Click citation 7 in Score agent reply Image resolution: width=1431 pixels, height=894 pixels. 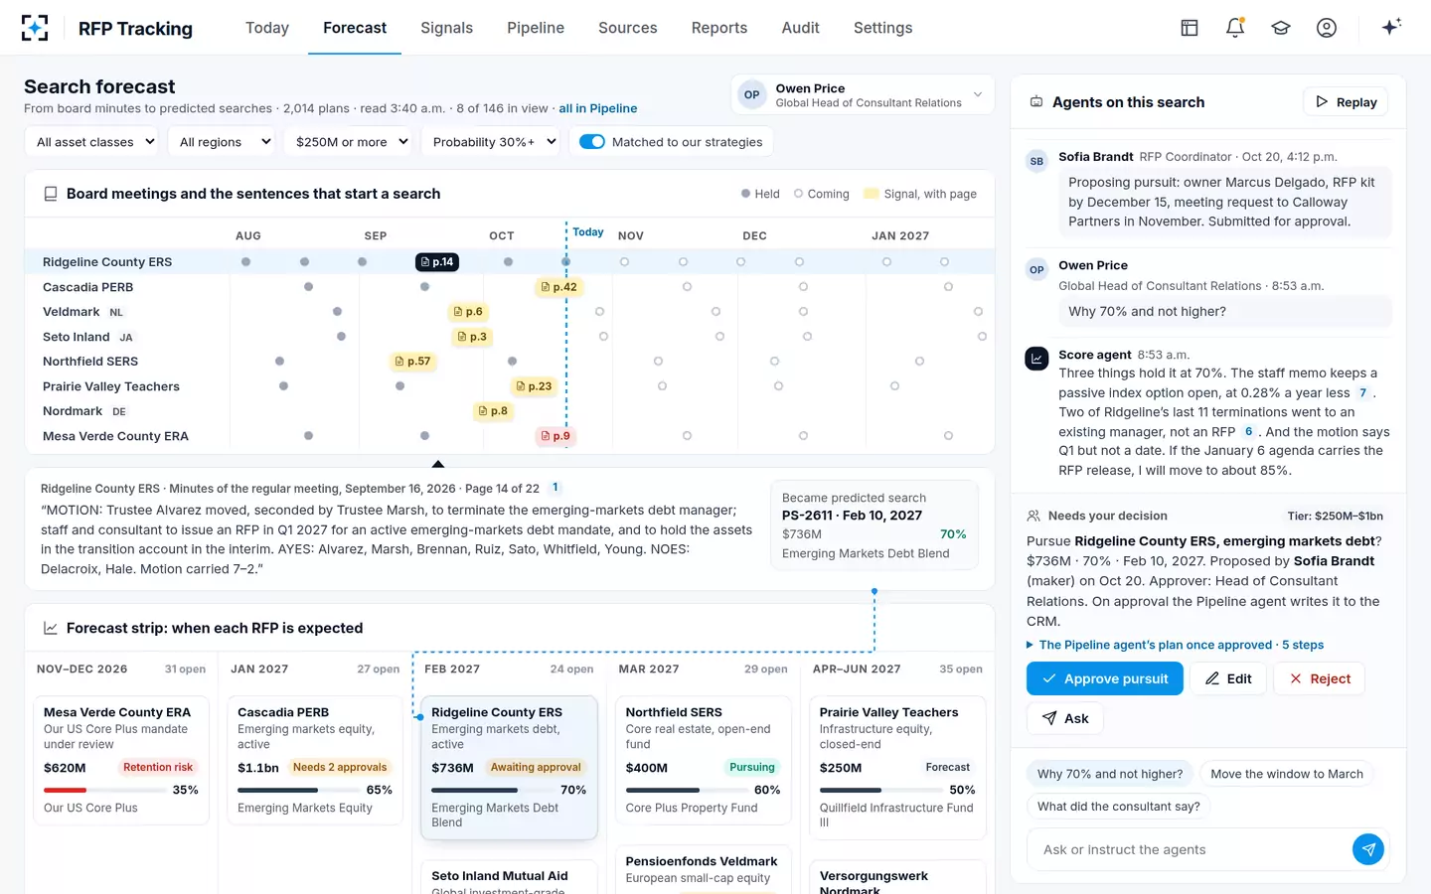point(1363,393)
